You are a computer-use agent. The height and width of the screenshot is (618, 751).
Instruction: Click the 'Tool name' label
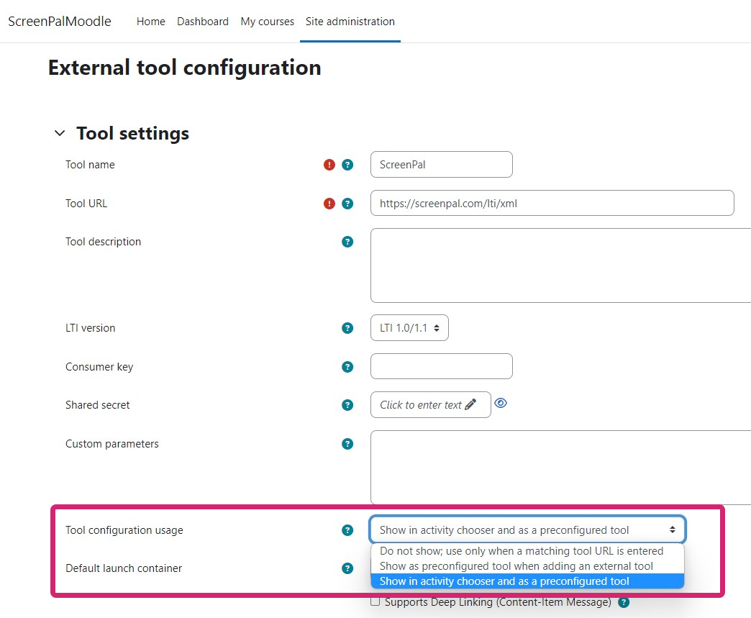pos(90,165)
